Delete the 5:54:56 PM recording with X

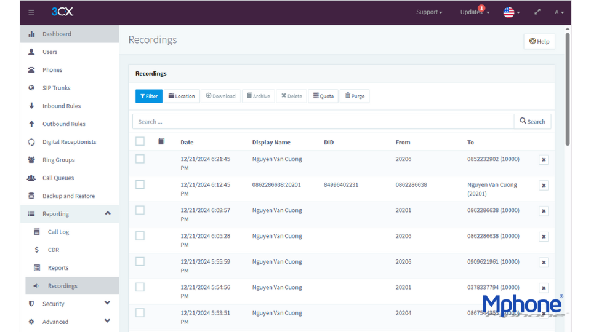click(544, 288)
